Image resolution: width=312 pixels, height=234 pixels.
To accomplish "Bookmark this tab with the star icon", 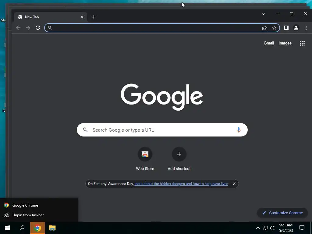I will [x=274, y=28].
